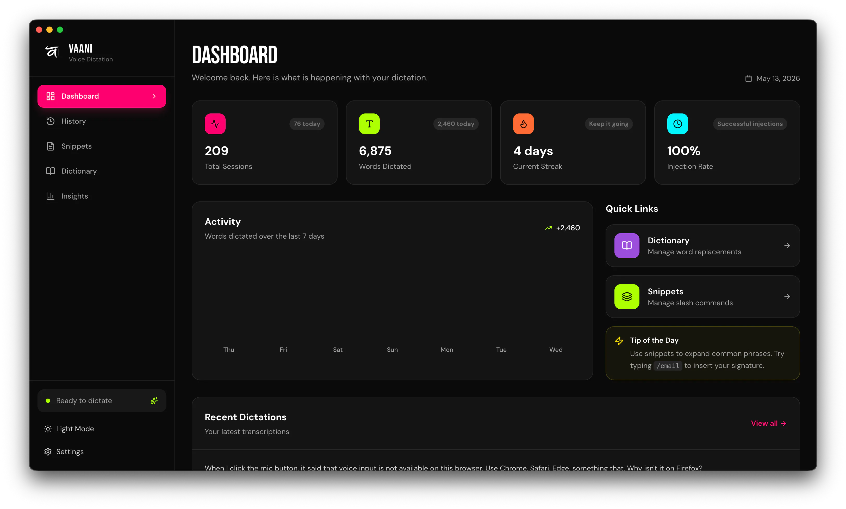Click the green trending-up arrow icon
Viewport: 846px width, 509px height.
[x=549, y=228]
